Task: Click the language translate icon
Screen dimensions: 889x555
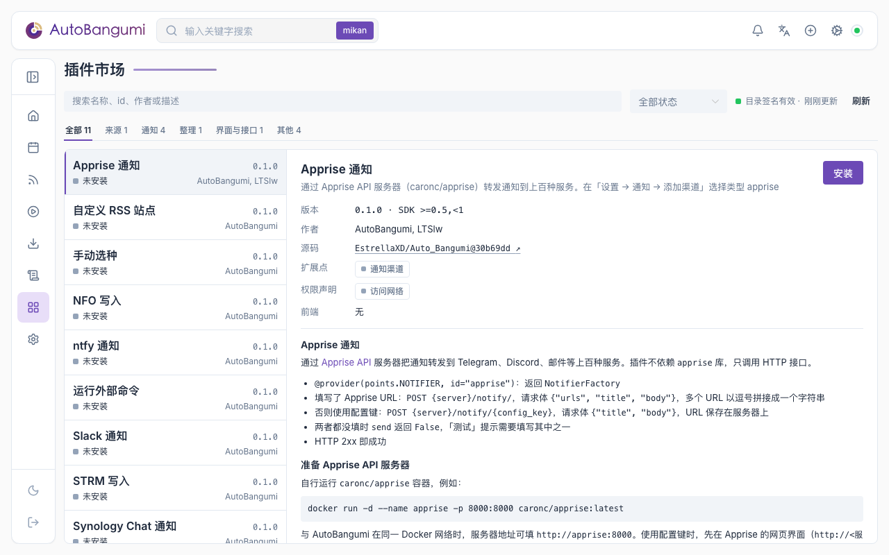Action: tap(784, 31)
